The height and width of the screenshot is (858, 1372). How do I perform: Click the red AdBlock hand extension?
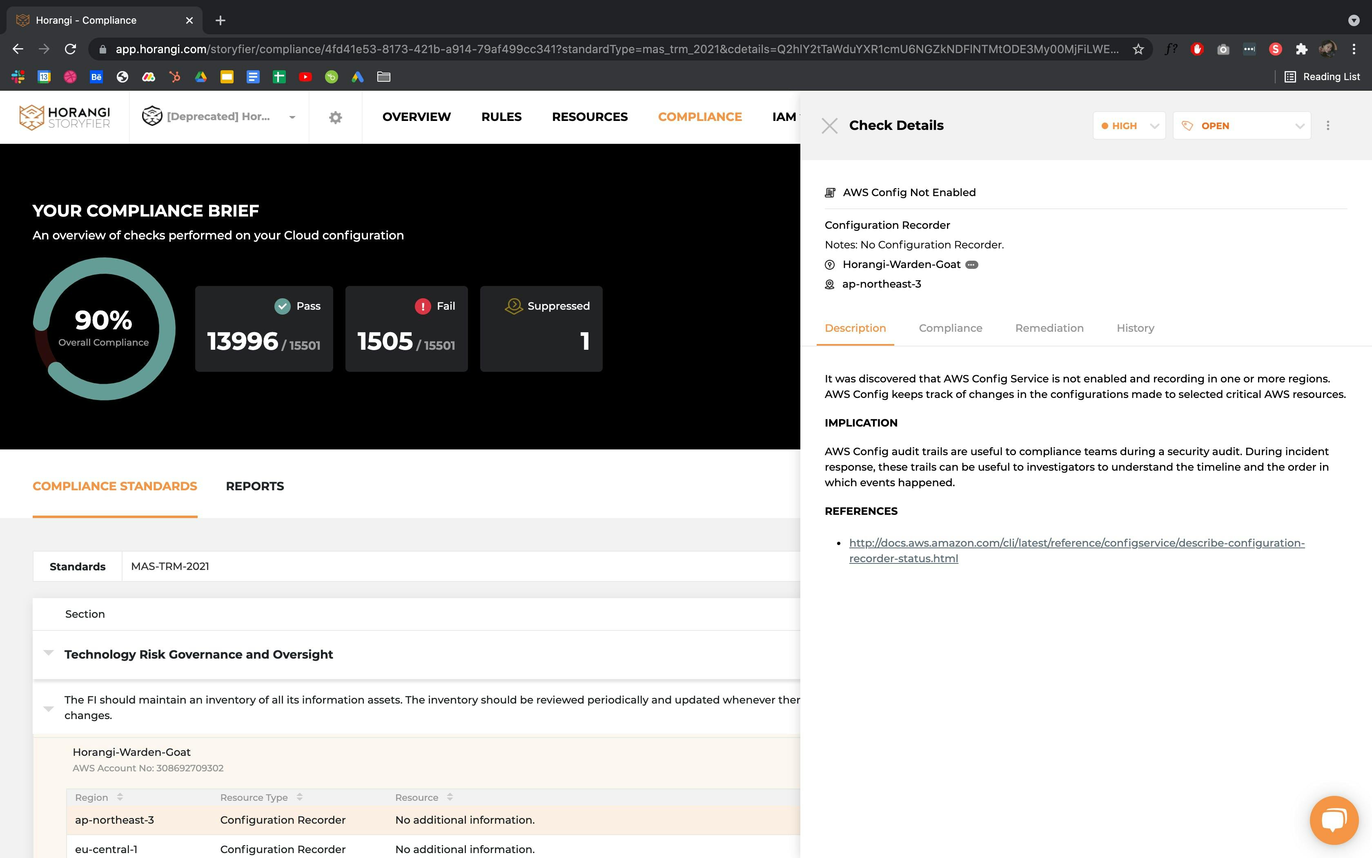1197,49
